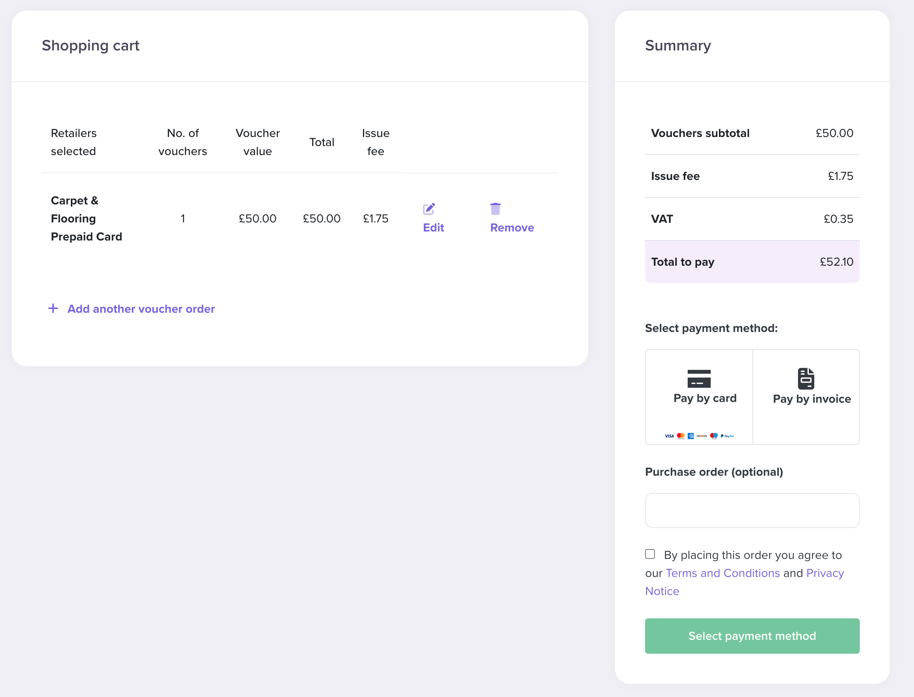Click the Remove trash can icon
The height and width of the screenshot is (697, 914).
tap(495, 208)
